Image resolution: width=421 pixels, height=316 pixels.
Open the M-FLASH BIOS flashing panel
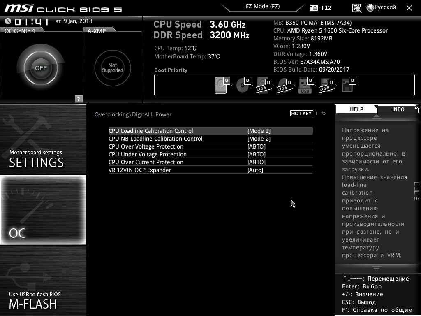[x=43, y=280]
